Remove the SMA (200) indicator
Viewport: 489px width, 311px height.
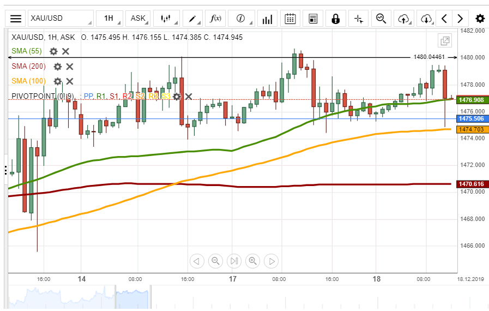coord(70,67)
